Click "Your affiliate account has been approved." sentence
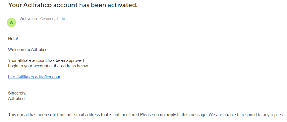This screenshot has height=122, width=287. point(47,60)
